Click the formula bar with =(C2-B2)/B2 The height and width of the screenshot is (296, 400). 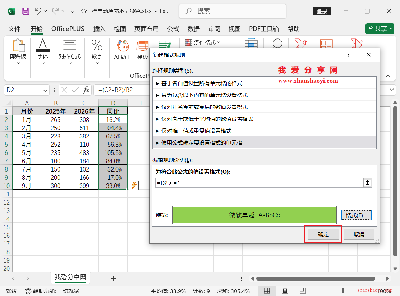click(121, 90)
